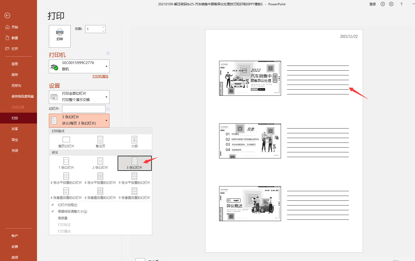Click the back arrow to exit backstage
Viewport: 415px width, 261px height.
pos(7,16)
